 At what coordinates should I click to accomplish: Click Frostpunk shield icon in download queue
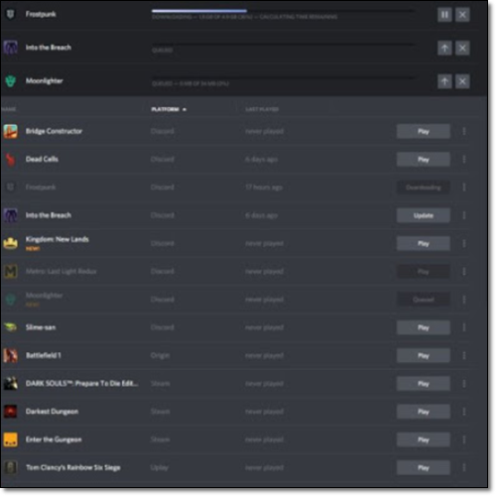point(11,14)
